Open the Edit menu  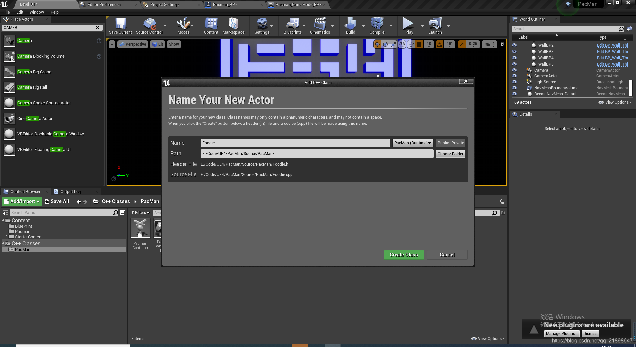pos(20,12)
